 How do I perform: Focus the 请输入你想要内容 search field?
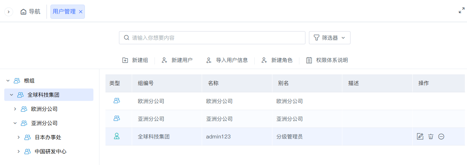212,38
